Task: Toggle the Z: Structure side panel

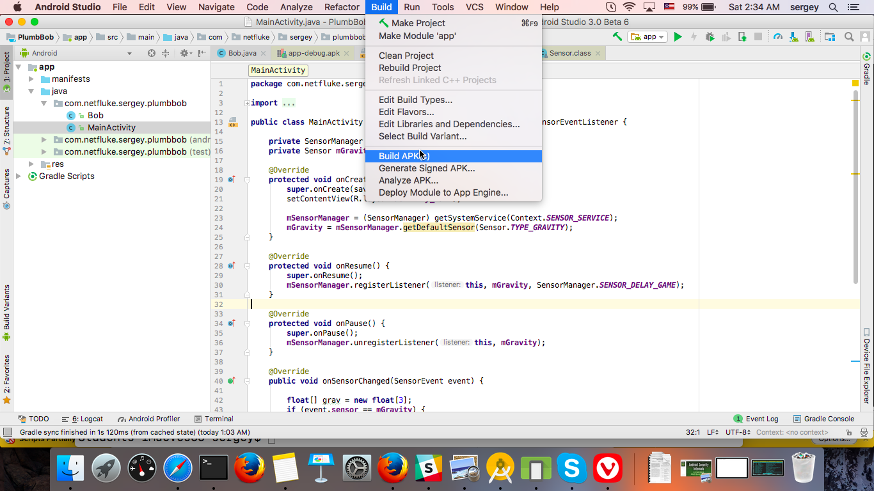Action: point(6,130)
